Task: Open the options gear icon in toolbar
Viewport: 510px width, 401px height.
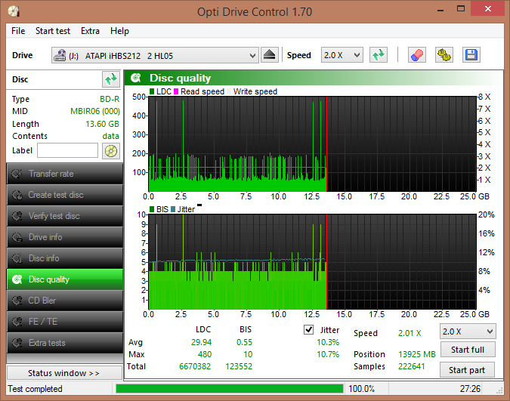Action: [444, 55]
